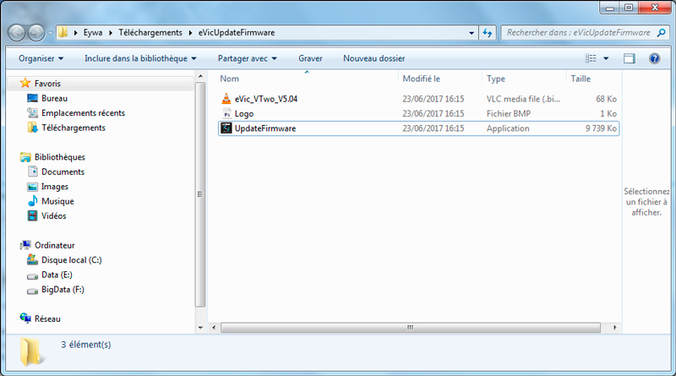Click the star icon next to Favoris
Image resolution: width=676 pixels, height=376 pixels.
[25, 83]
